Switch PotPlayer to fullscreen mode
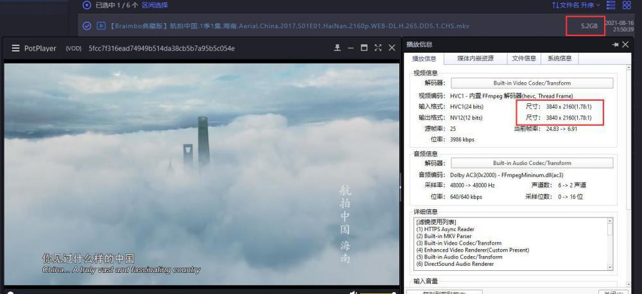 click(378, 48)
